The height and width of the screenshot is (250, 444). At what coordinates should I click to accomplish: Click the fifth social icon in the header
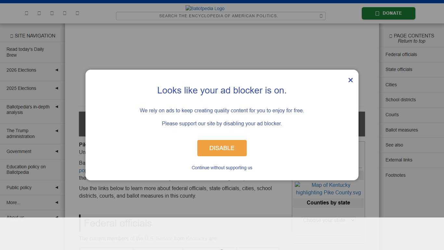coord(77,13)
